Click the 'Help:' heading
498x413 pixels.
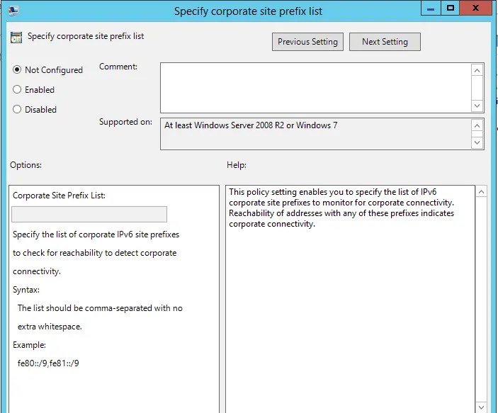(x=237, y=165)
